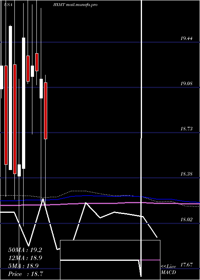Click the 12MA : 18.9 readout
The image size is (200, 280).
click(25, 258)
